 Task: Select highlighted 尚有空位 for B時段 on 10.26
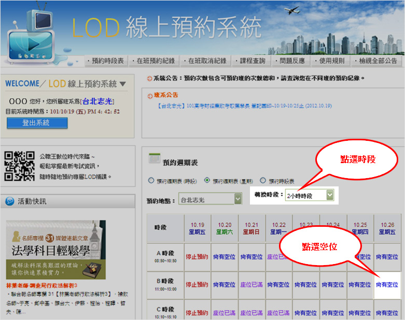pos(387,285)
